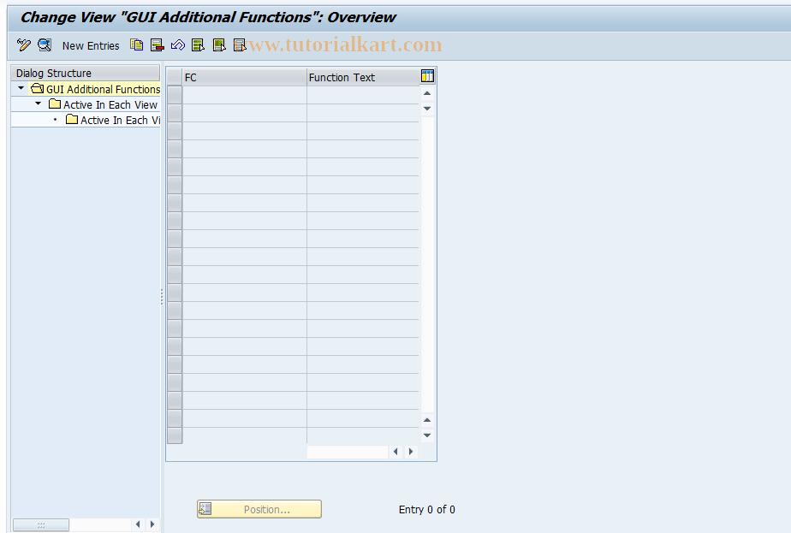The width and height of the screenshot is (791, 533).
Task: Open table settings icon beside Function Text
Action: point(427,76)
